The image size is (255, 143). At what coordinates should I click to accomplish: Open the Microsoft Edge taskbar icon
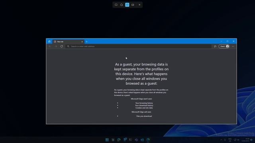click(148, 140)
